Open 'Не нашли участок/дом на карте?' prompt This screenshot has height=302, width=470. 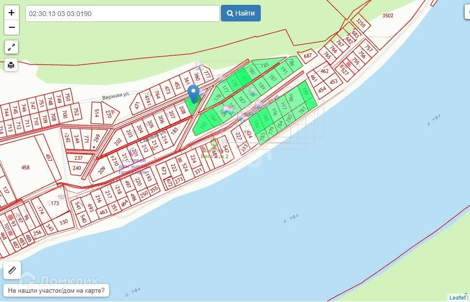(56, 290)
